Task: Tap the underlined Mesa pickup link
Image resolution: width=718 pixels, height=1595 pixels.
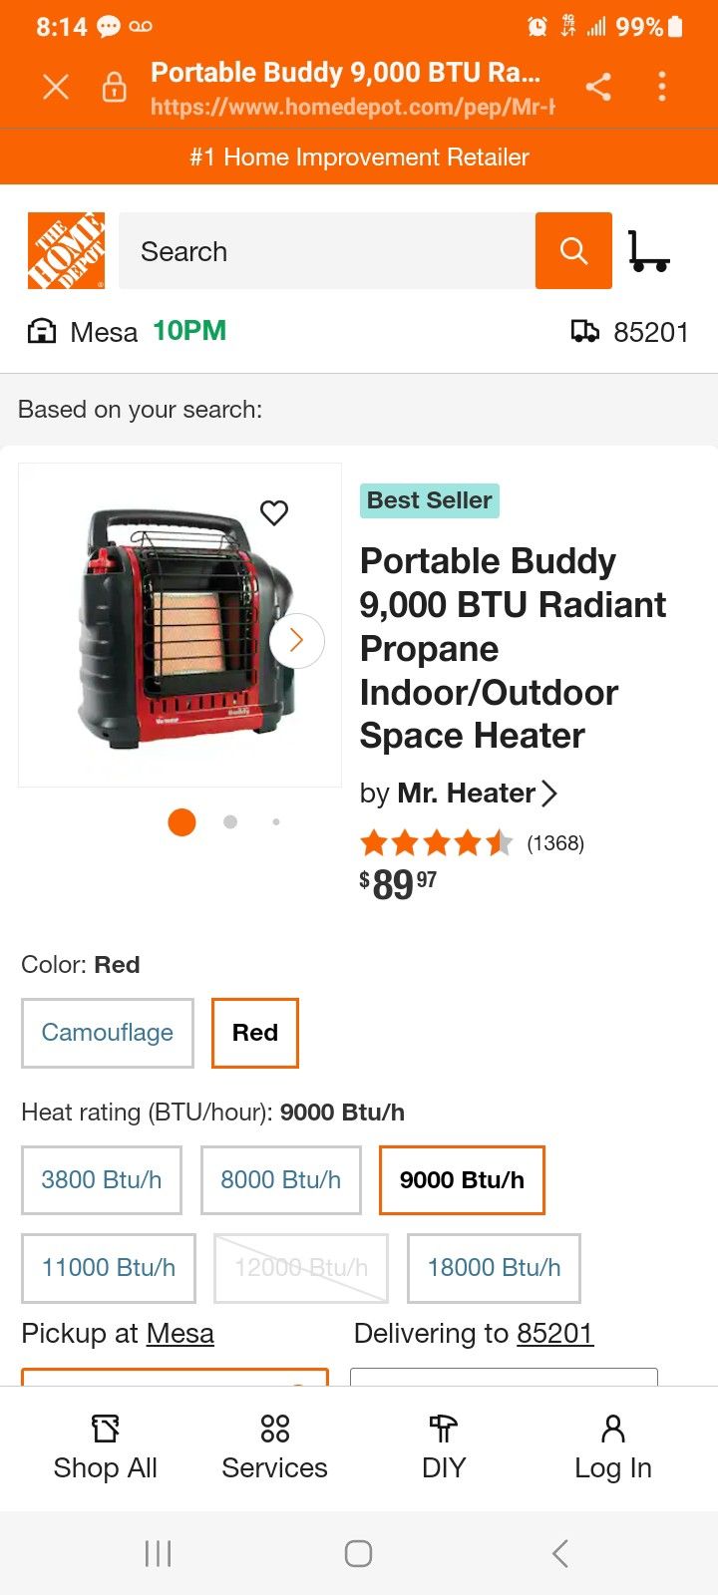Action: coord(180,1334)
